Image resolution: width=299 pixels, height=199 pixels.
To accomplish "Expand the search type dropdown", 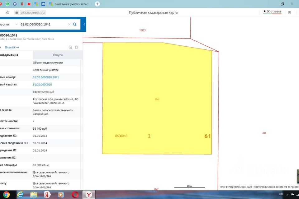I will tap(17, 24).
